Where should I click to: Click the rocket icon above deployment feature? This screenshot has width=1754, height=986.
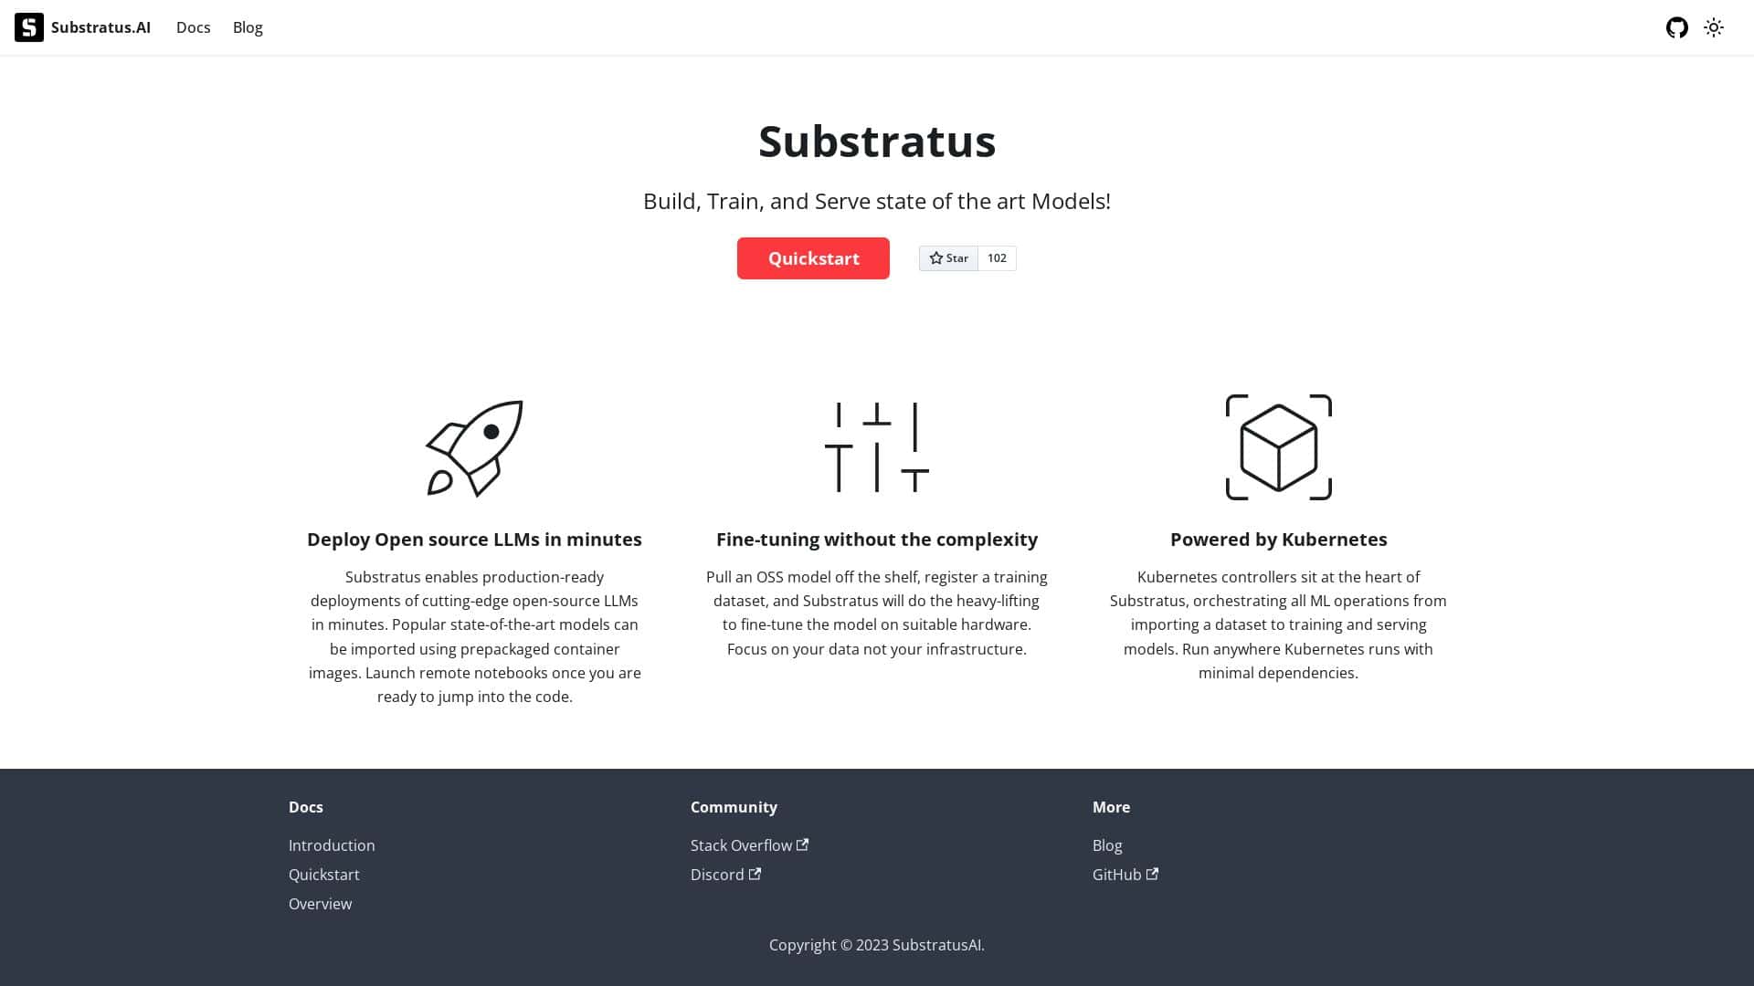(474, 447)
